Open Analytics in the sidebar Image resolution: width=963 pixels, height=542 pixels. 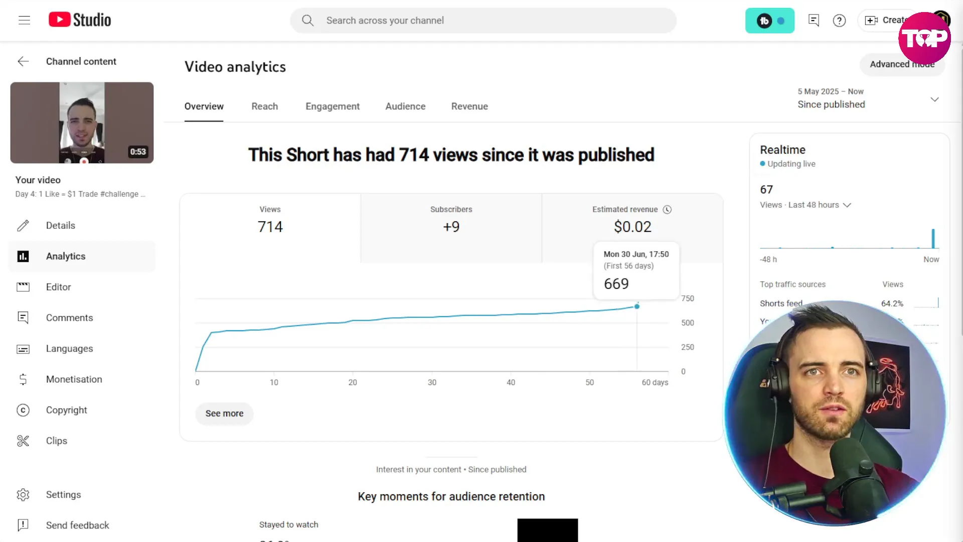click(x=82, y=256)
